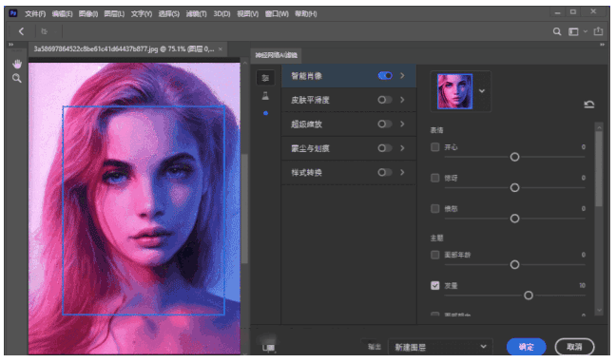This screenshot has height=363, width=616.
Task: Select the neural filters panel tab
Action: click(277, 55)
